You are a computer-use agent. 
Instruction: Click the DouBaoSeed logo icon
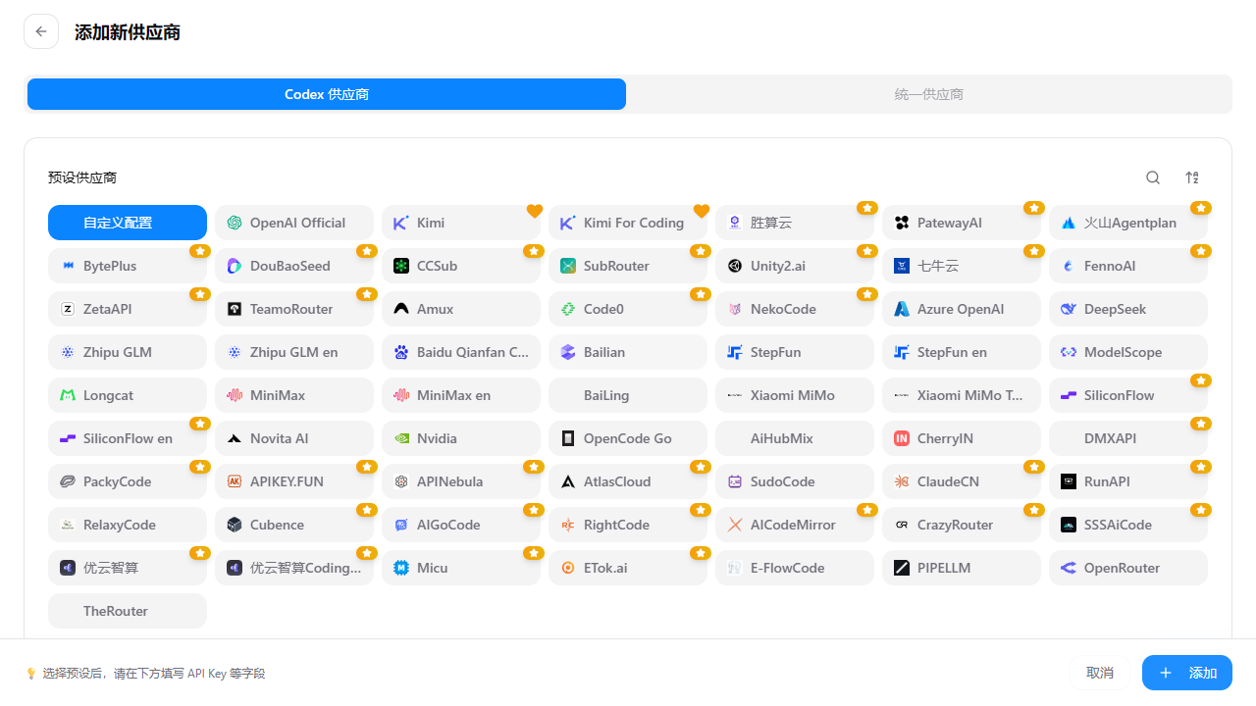click(235, 266)
